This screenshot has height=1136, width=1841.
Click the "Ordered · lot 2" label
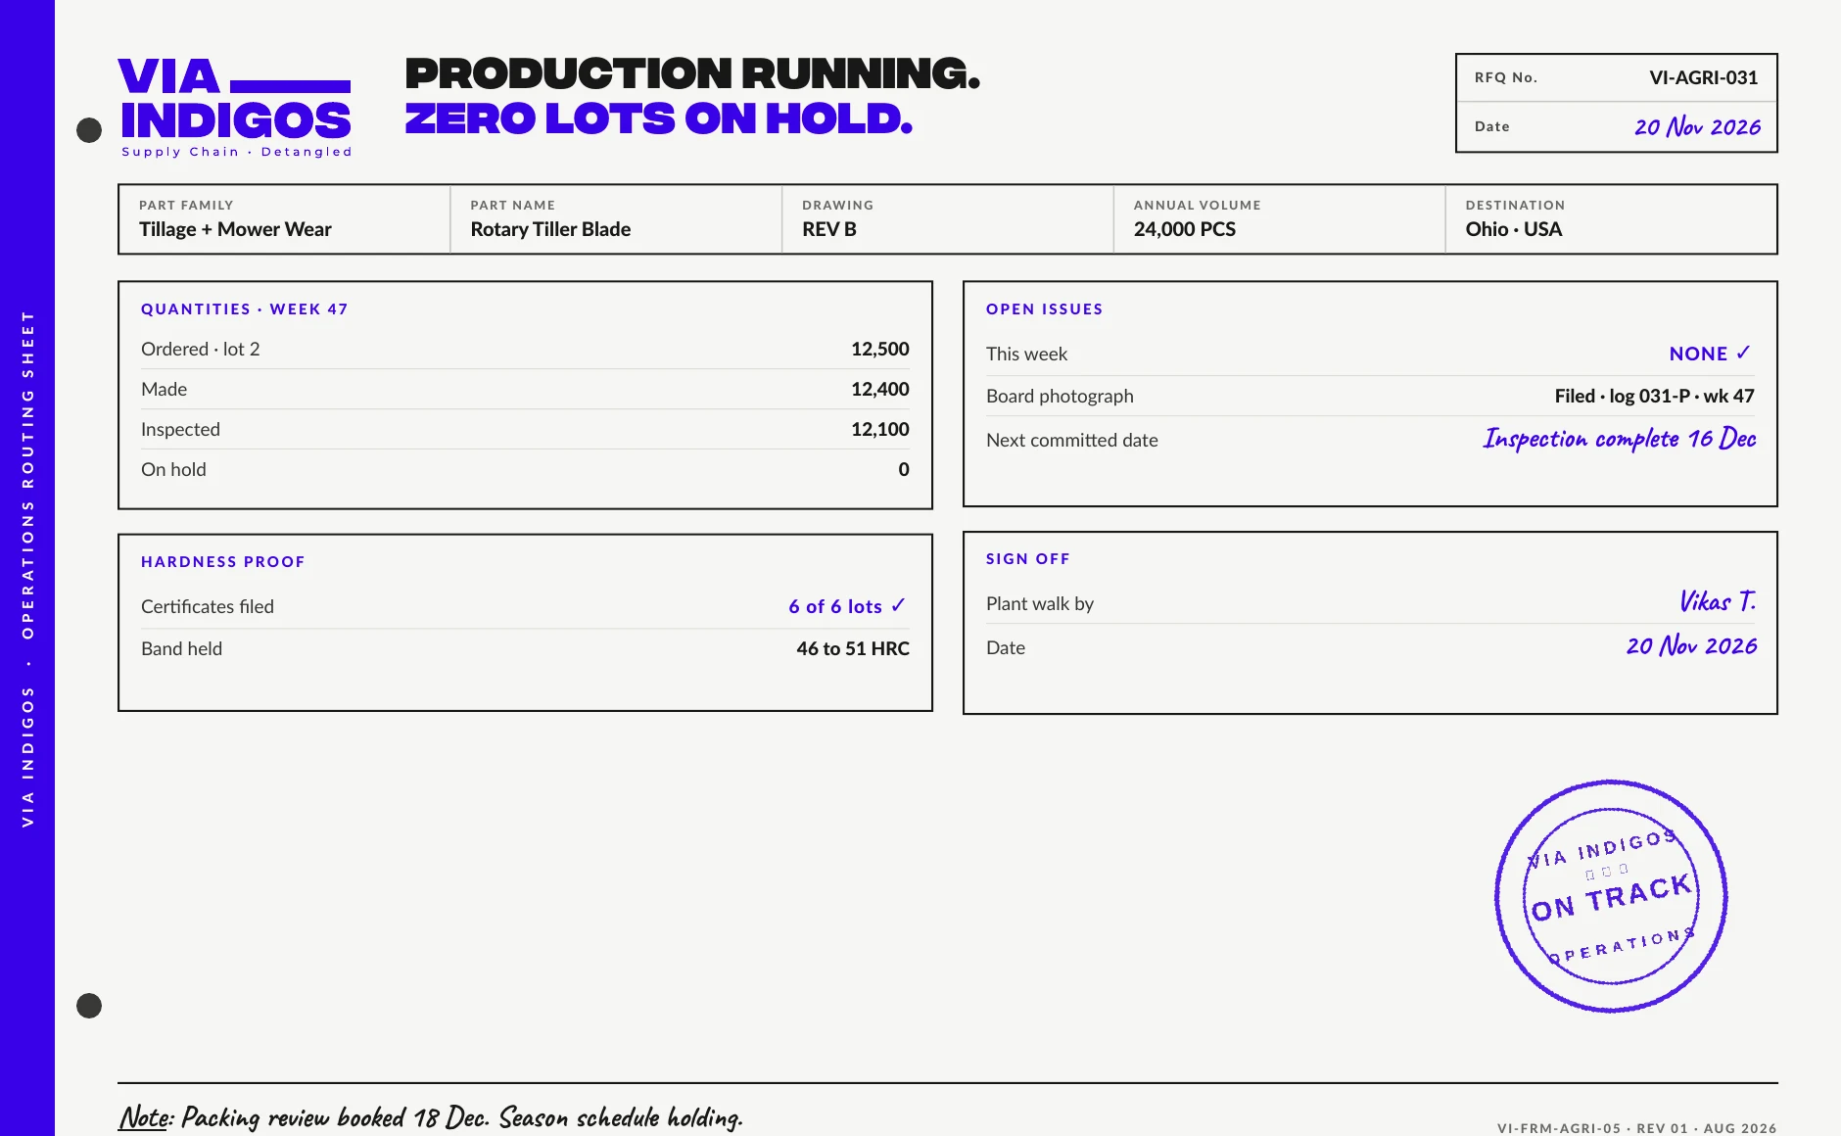pos(201,349)
